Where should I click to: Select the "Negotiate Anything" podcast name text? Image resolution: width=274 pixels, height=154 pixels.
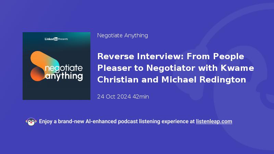click(123, 36)
